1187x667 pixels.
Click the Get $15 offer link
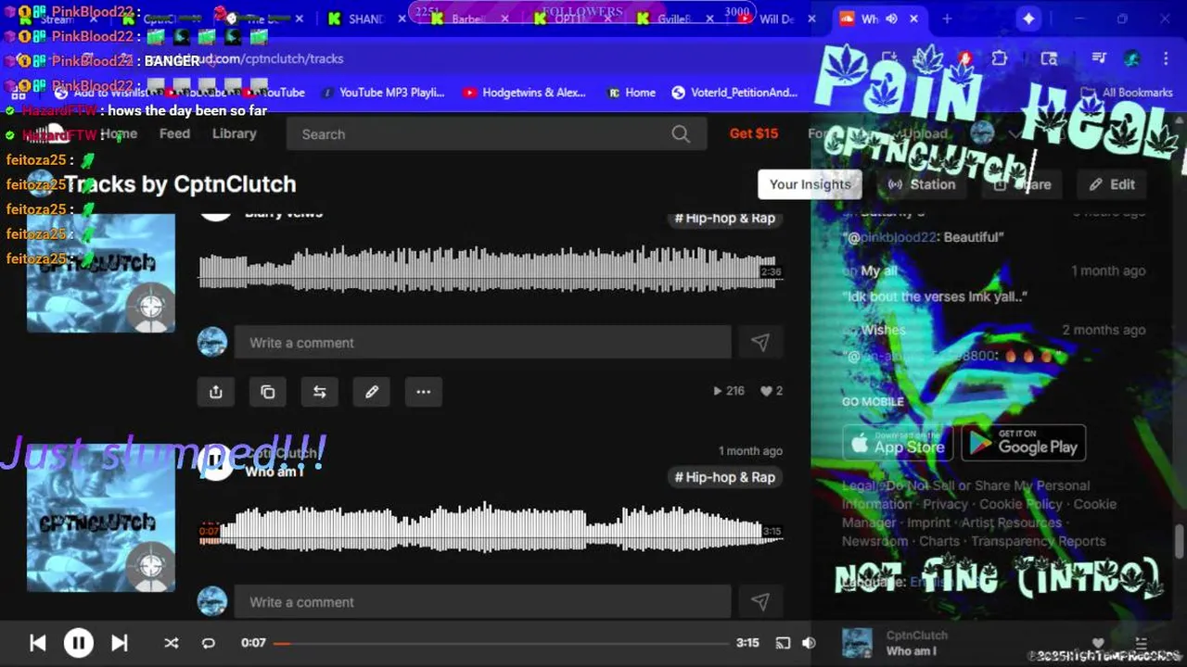pos(754,133)
